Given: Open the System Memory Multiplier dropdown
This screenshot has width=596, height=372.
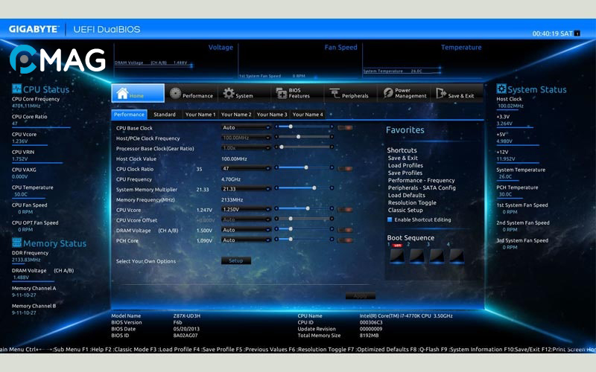Looking at the screenshot, I should [246, 189].
